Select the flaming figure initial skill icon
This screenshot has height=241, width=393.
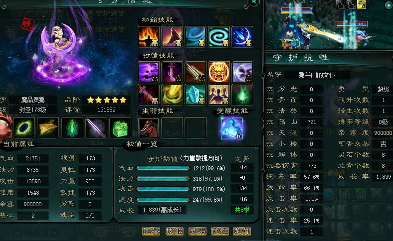149,37
